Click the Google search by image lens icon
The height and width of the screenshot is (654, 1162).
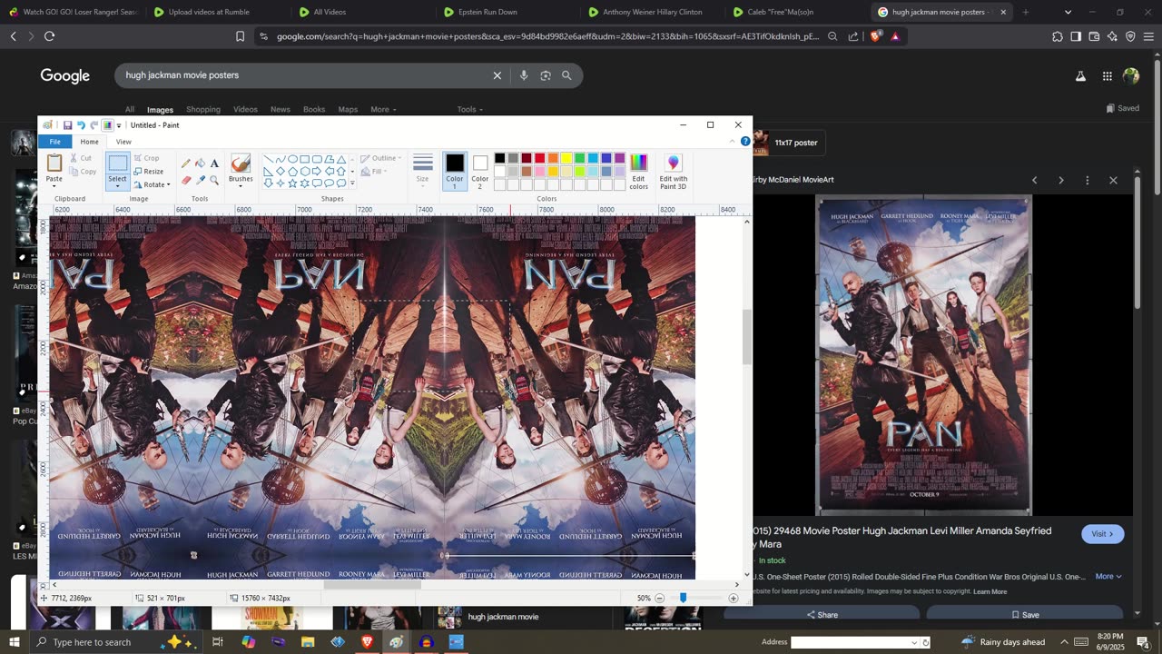click(x=546, y=75)
